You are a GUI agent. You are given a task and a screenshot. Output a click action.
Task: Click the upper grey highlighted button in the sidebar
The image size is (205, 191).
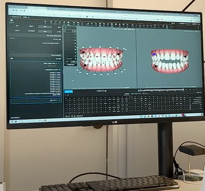(x=45, y=27)
